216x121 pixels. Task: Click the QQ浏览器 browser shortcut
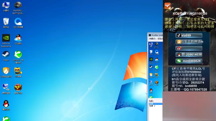coord(18,23)
